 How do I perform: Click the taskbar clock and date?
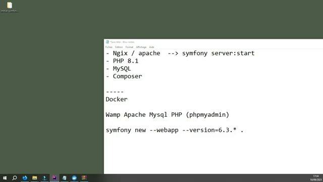(x=316, y=178)
